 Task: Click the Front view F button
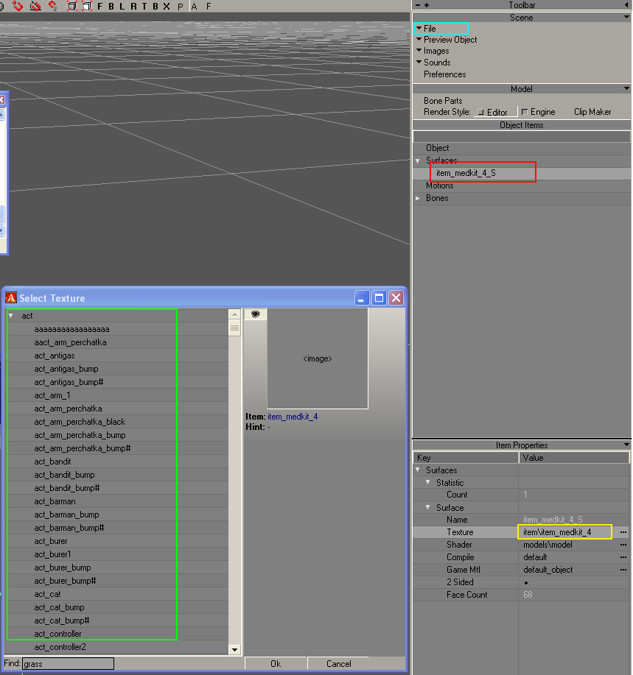(100, 6)
